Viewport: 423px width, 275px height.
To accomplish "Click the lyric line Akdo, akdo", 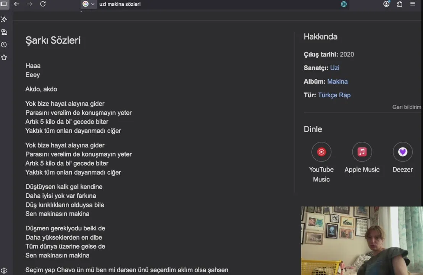I will click(x=41, y=89).
